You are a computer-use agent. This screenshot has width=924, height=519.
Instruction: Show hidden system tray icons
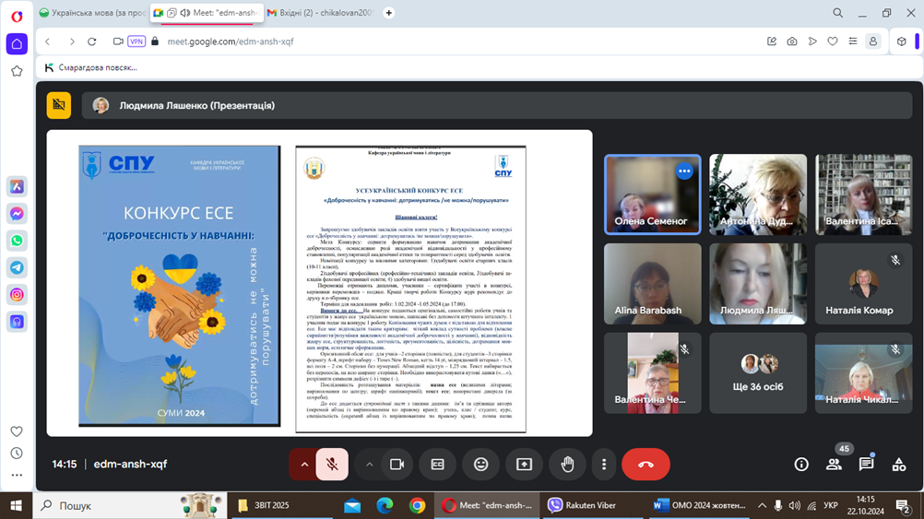coord(762,505)
